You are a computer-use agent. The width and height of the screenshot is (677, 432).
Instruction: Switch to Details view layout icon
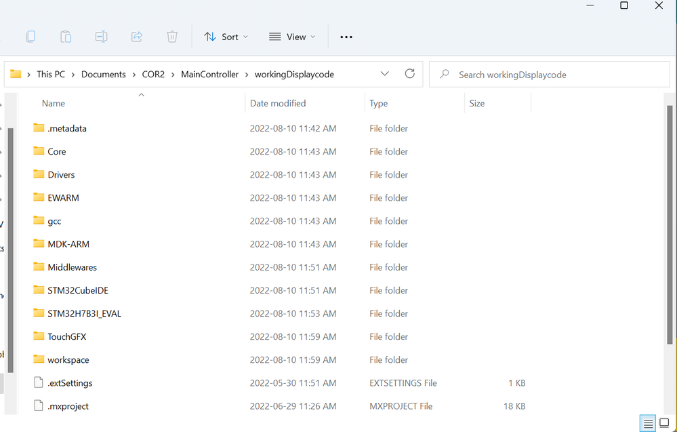pos(648,423)
